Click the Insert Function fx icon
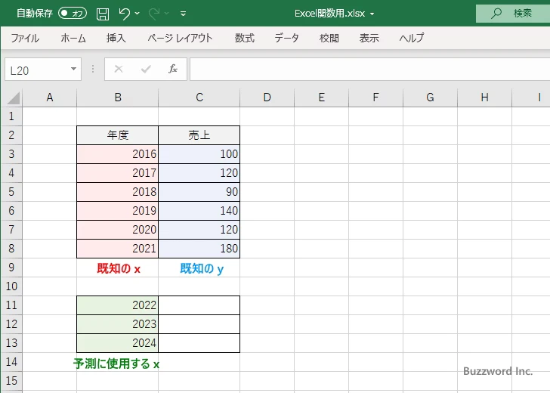Viewport: 550px width, 393px height. [x=173, y=69]
